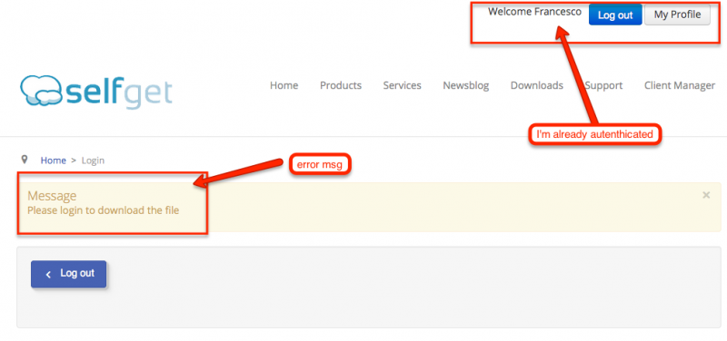Open the Products menu item

pos(341,85)
